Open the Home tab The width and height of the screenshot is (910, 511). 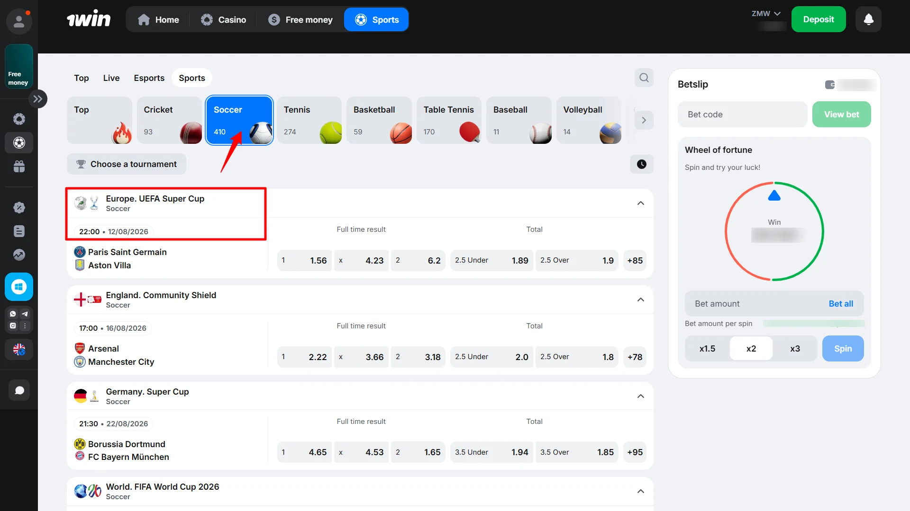click(x=158, y=19)
